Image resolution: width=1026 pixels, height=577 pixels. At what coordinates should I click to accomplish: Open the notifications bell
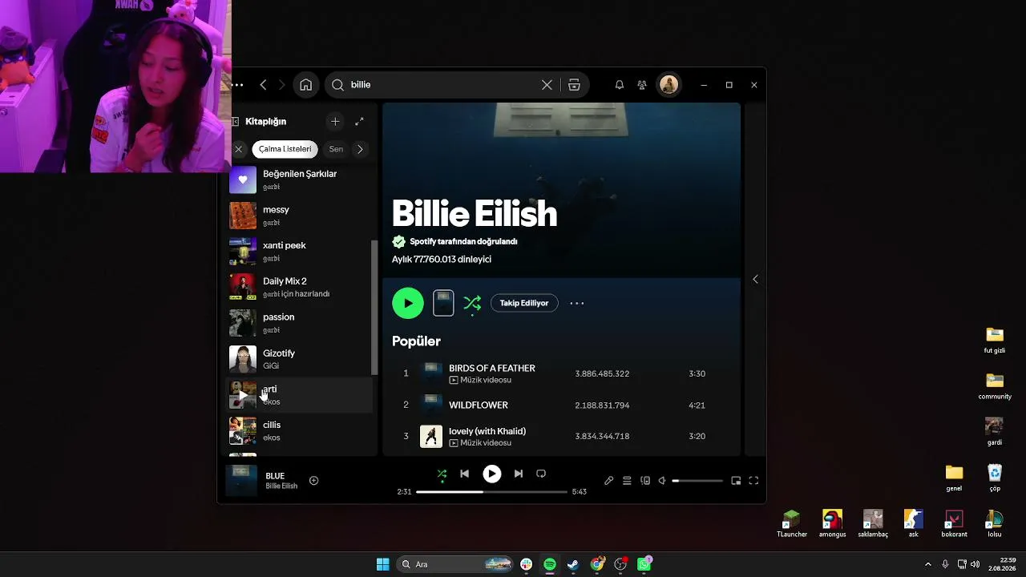point(620,85)
